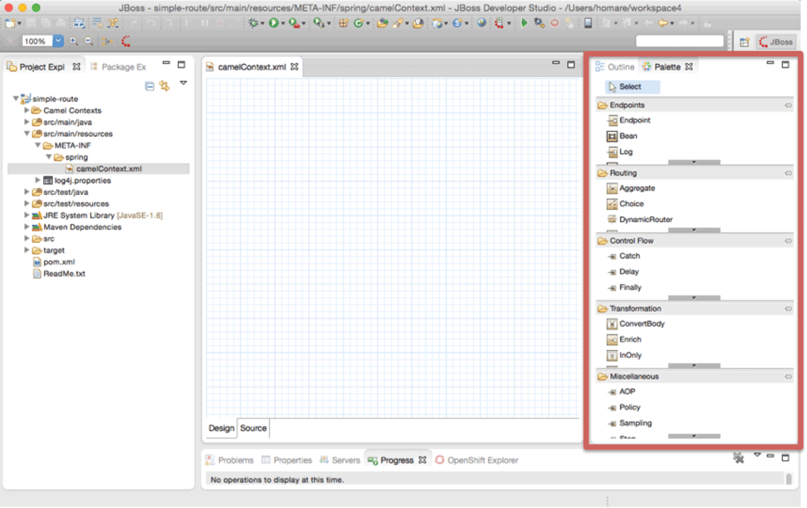Open the Problems tab
The width and height of the screenshot is (807, 508).
(229, 460)
